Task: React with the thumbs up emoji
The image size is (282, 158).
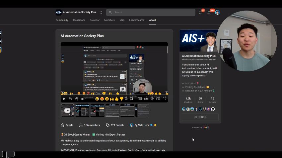Action: [x=117, y=99]
